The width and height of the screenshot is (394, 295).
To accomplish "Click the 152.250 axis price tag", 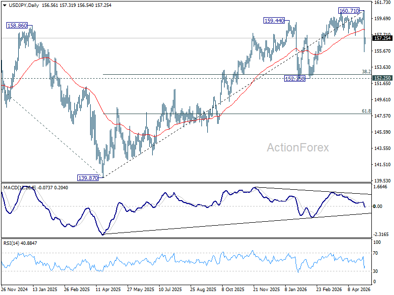I will (x=382, y=78).
